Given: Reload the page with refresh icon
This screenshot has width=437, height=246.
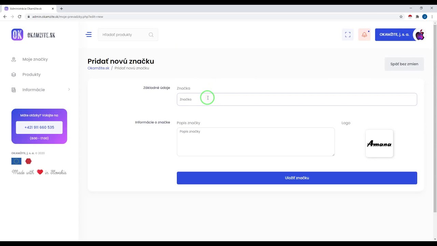Looking at the screenshot, I should click(19, 16).
